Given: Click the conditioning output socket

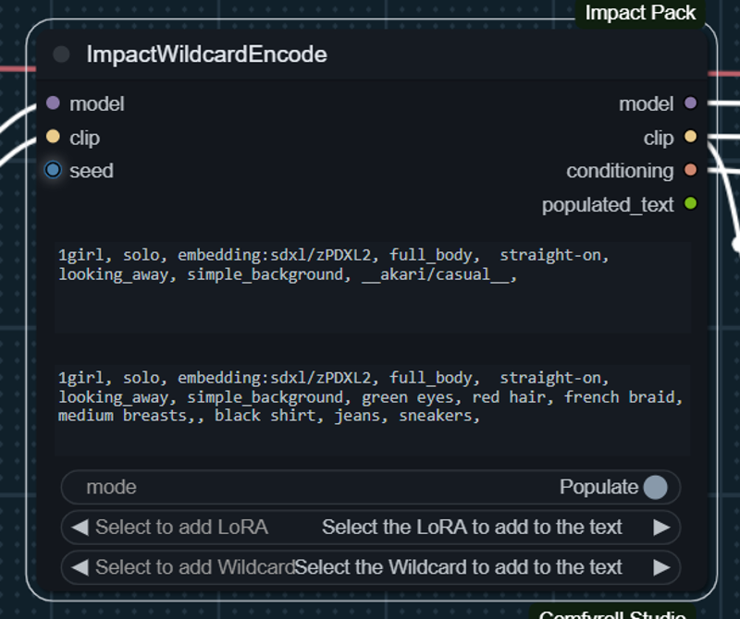Looking at the screenshot, I should (x=690, y=170).
